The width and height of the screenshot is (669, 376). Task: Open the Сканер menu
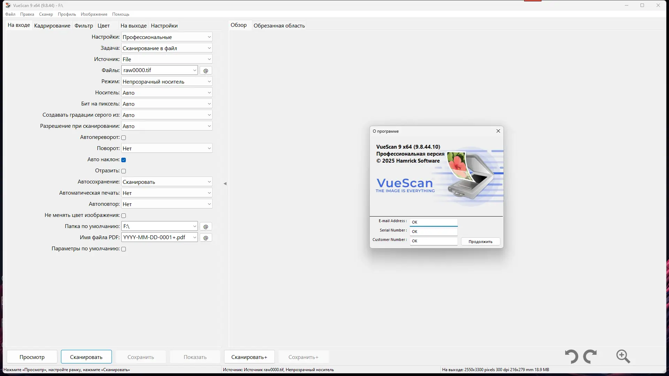pos(46,14)
